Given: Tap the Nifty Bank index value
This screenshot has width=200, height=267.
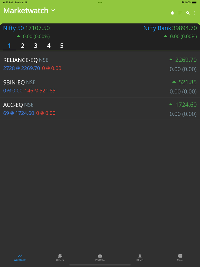Looking at the screenshot, I should click(x=184, y=28).
